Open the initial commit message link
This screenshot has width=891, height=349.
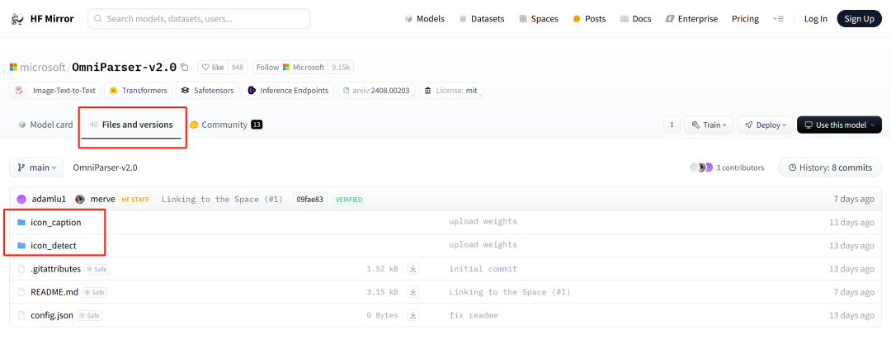pyautogui.click(x=483, y=268)
